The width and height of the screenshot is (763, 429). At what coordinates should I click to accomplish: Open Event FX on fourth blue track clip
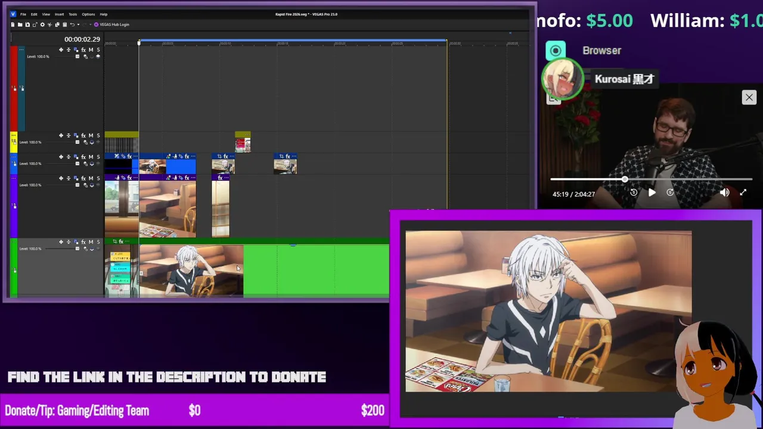point(288,157)
